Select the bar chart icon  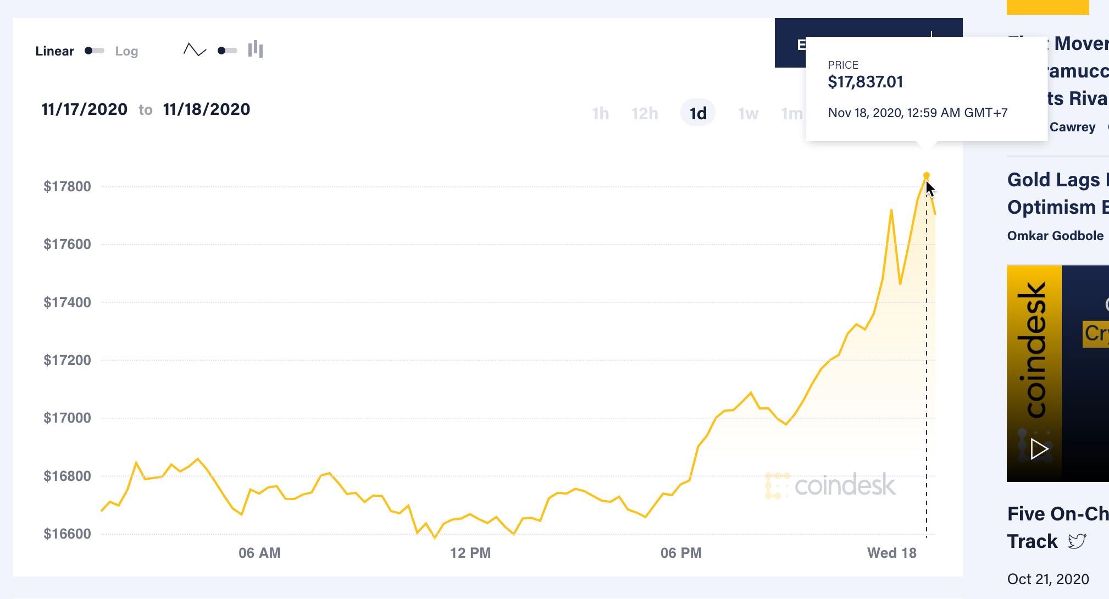coord(256,50)
